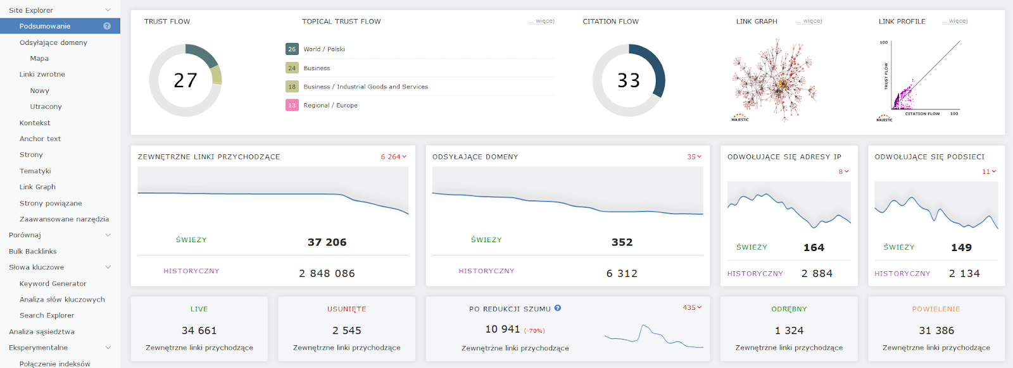This screenshot has width=1013, height=368.
Task: Go to Linki zwrotne
Action: (x=42, y=74)
